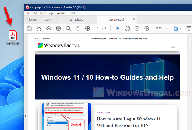Click the MICROSOFT category label
The image size is (192, 130).
103,112
